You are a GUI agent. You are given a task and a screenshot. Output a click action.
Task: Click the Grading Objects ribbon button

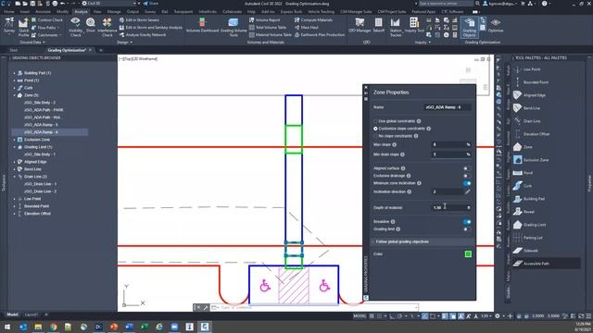[470, 27]
